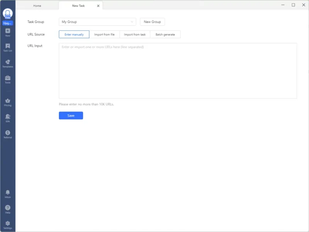Viewport: 309px width, 232px height.
Task: Click the 'Task Group' label
Action: (36, 22)
